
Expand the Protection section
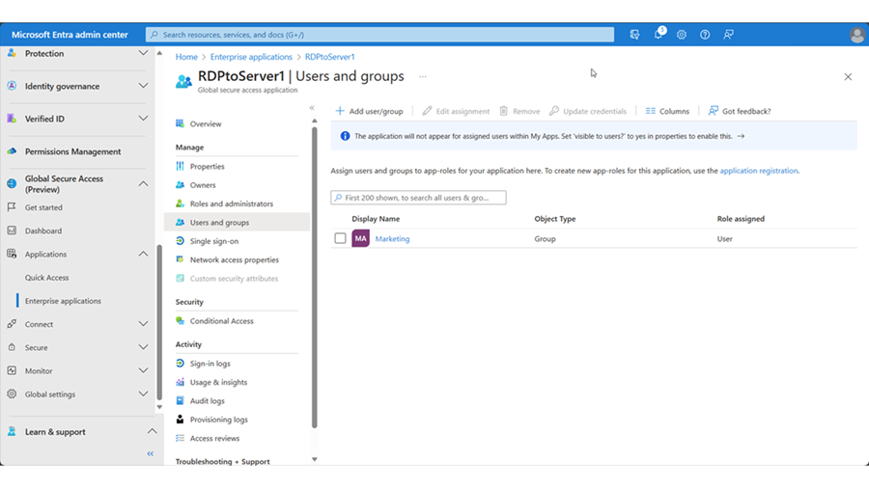[x=143, y=53]
